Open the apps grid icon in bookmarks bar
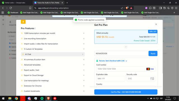Screen dimensions: 179x101 pyautogui.click(x=3, y=13)
